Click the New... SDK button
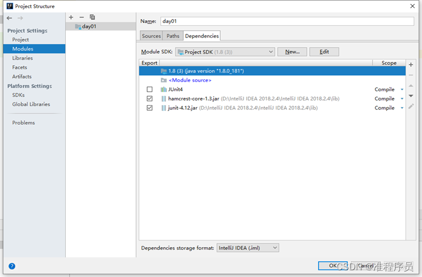This screenshot has height=277, width=422. (292, 52)
